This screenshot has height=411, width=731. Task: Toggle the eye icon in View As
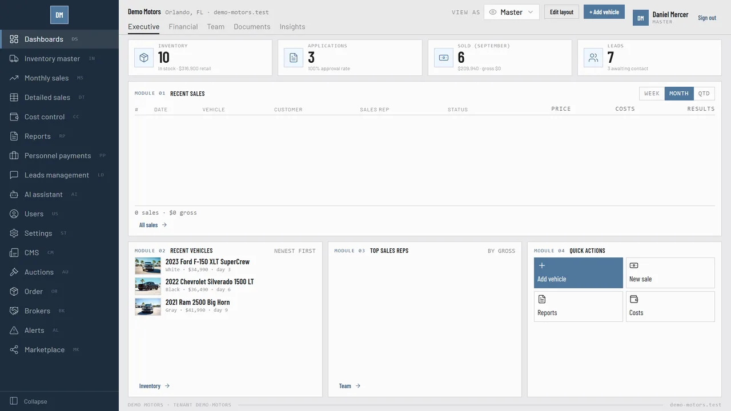click(x=493, y=12)
